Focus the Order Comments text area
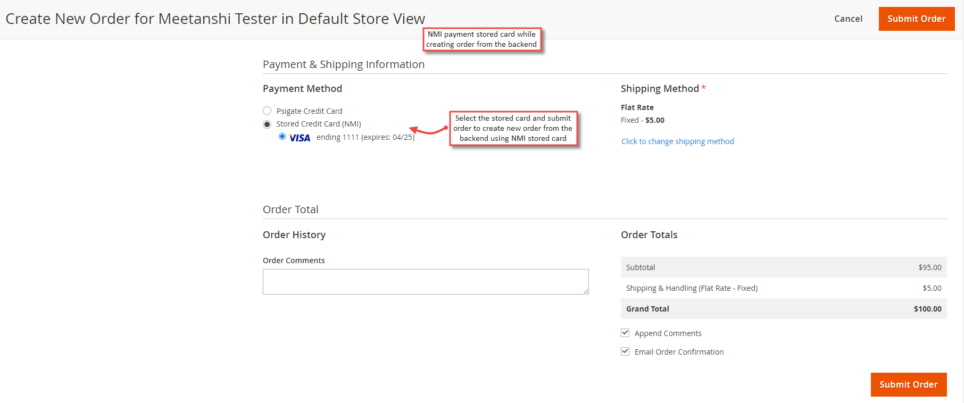The height and width of the screenshot is (403, 964). [x=426, y=282]
